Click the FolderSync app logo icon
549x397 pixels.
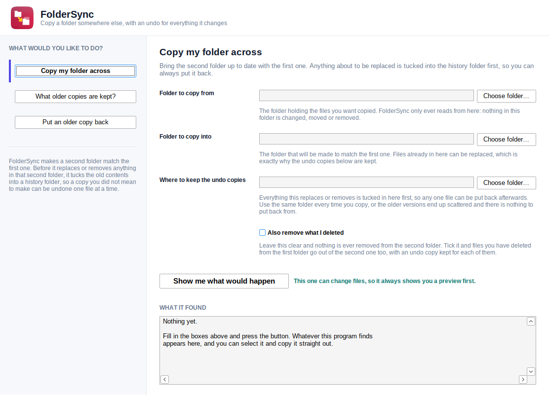tap(22, 18)
